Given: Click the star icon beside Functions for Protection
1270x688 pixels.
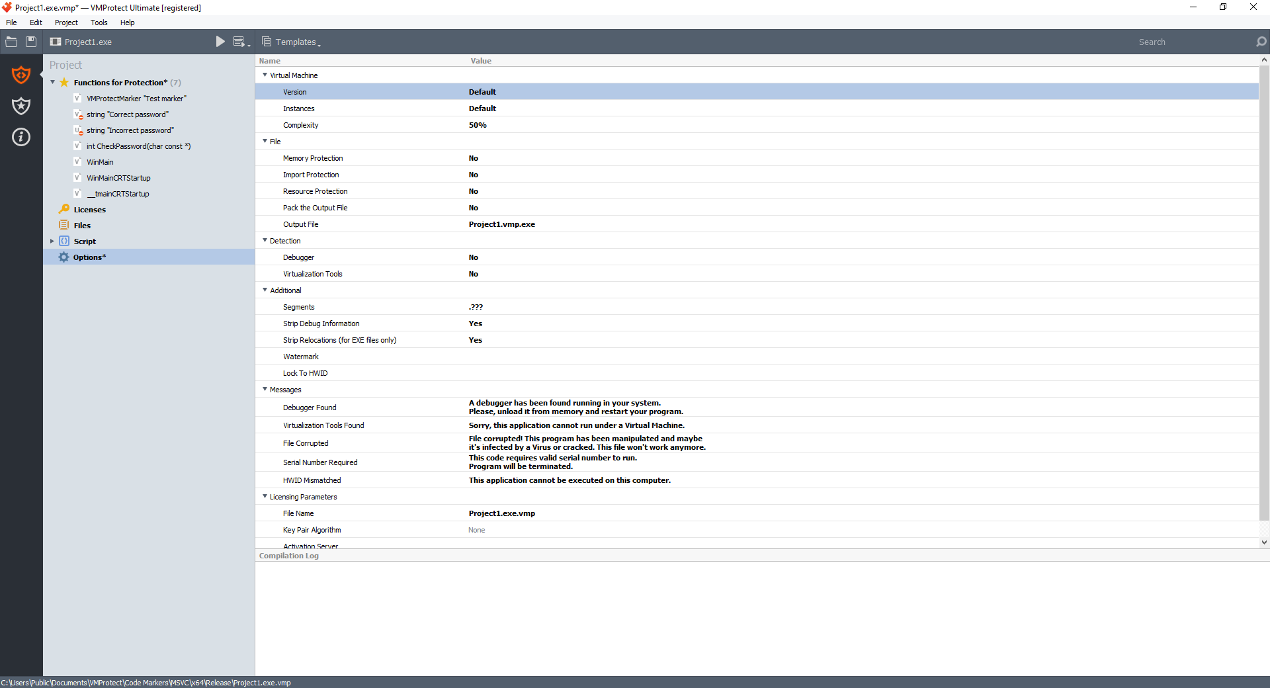Looking at the screenshot, I should pyautogui.click(x=64, y=83).
